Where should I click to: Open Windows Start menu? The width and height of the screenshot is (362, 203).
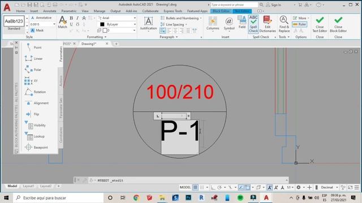(x=6, y=198)
